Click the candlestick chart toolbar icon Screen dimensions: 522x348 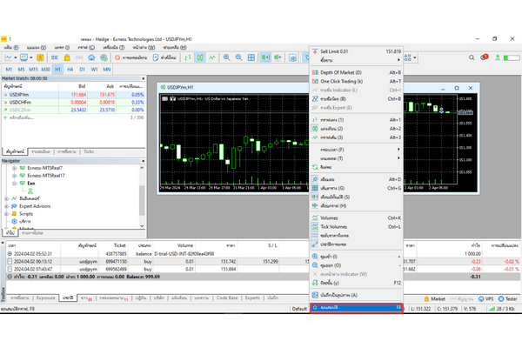[x=201, y=57]
